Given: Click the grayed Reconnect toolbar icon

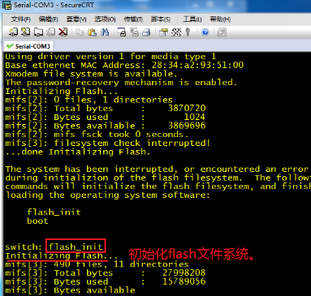Looking at the screenshot, I should (x=50, y=32).
